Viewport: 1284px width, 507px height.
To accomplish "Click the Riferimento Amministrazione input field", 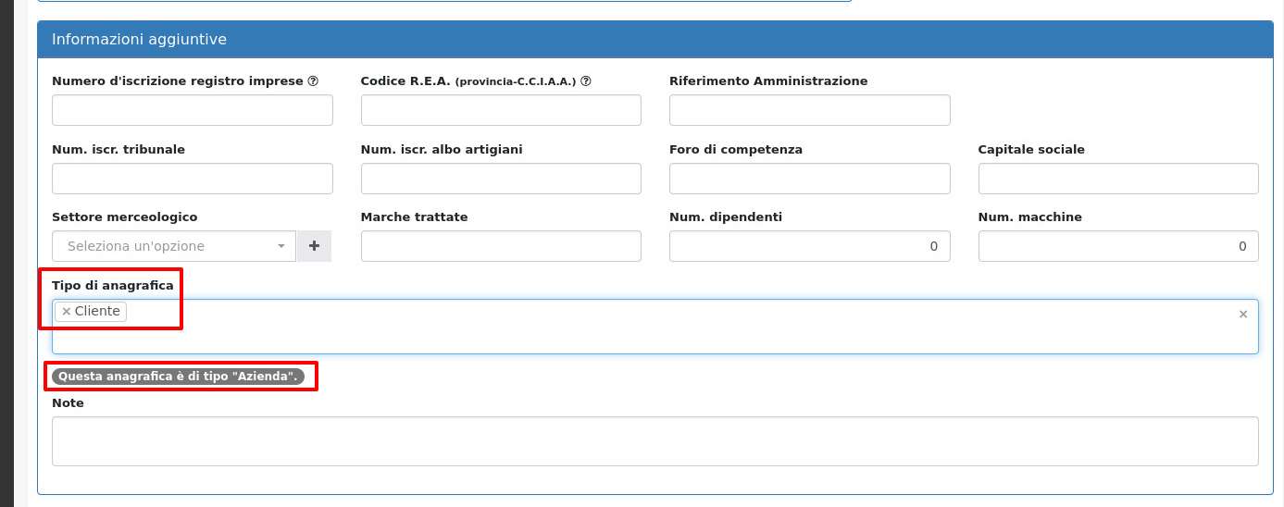I will coord(809,110).
